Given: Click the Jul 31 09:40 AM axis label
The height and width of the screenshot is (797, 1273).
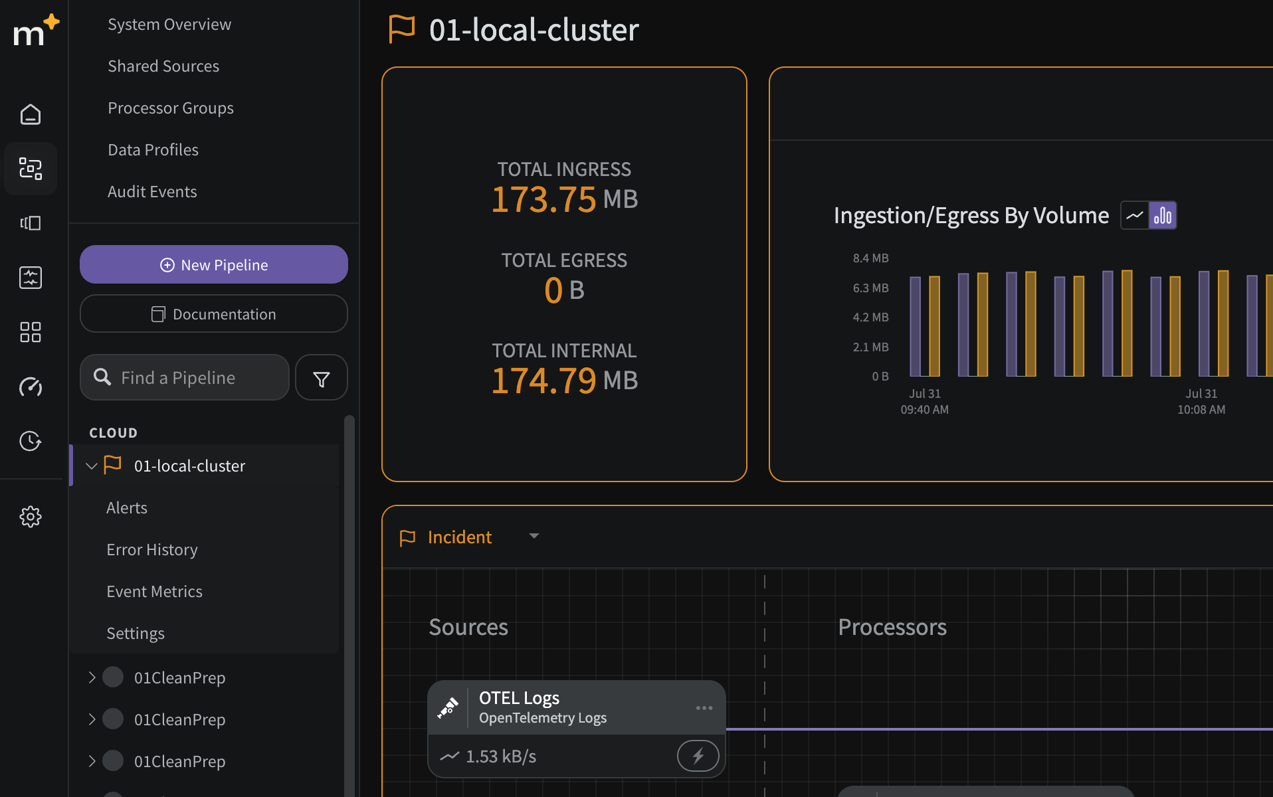Looking at the screenshot, I should pos(925,402).
